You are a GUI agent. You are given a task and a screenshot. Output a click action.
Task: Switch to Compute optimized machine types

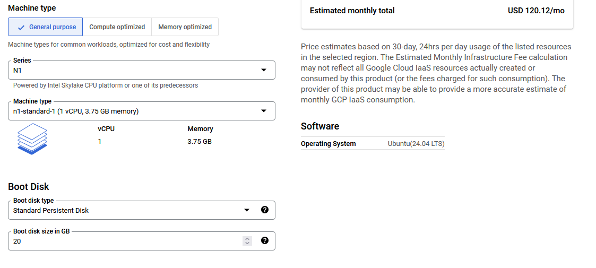tap(117, 27)
